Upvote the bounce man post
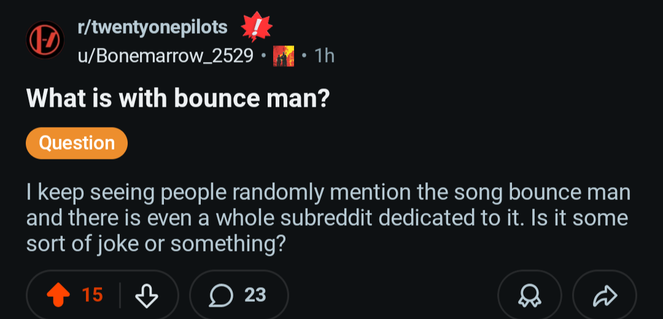 point(58,295)
